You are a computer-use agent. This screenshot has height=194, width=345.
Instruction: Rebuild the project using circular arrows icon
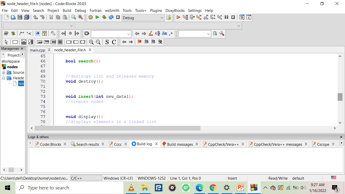pos(111,17)
